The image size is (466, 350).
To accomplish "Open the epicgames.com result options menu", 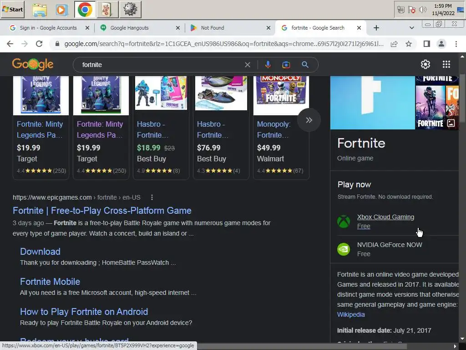I will pos(152,197).
